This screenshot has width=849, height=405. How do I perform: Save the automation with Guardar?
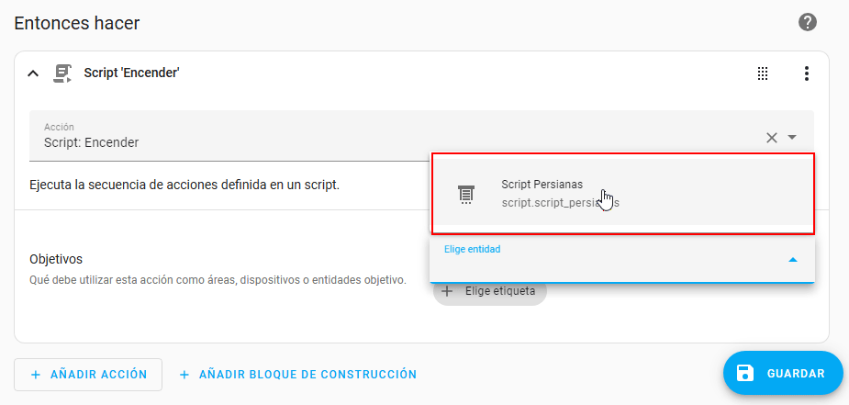(x=783, y=373)
